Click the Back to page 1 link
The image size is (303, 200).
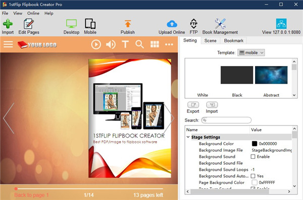coord(31,195)
